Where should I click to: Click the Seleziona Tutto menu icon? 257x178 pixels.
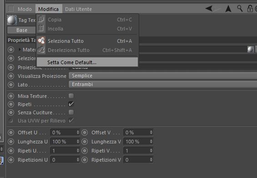(x=41, y=41)
